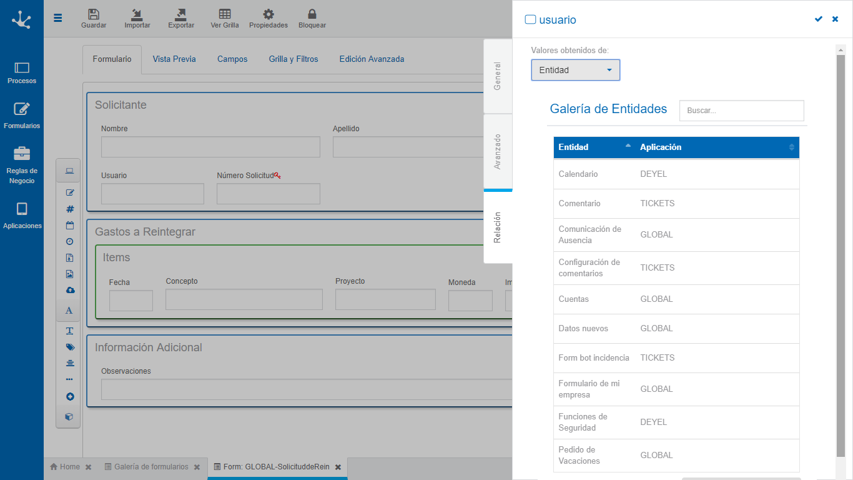853x480 pixels.
Task: Open Propiedades gear settings
Action: 269,19
